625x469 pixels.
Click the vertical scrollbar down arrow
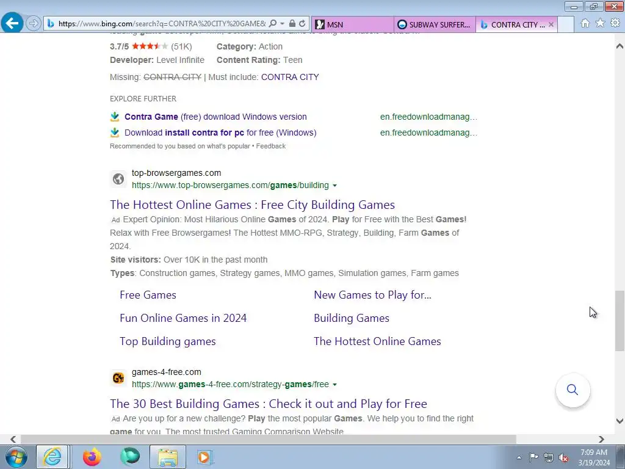click(x=620, y=421)
